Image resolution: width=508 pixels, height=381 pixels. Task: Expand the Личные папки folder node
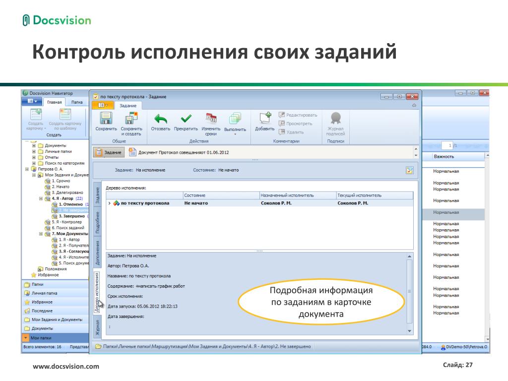(x=34, y=151)
